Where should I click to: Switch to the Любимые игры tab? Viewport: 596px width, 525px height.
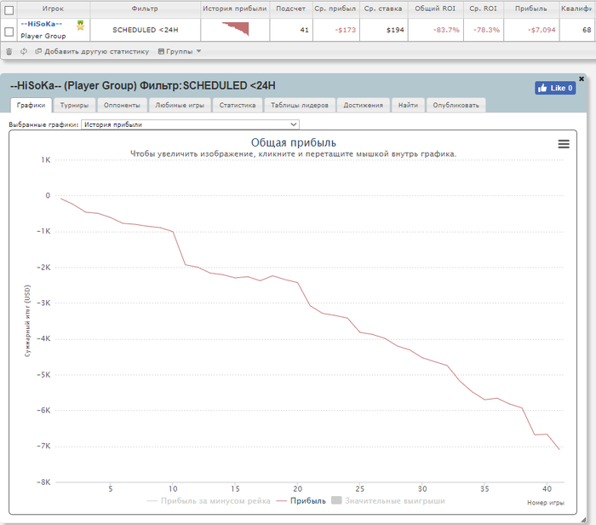pos(180,105)
